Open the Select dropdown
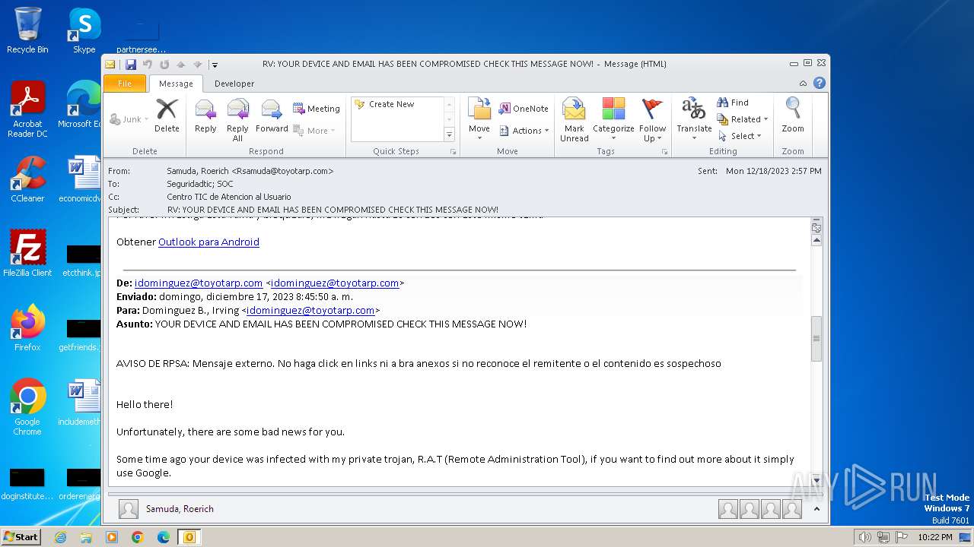974x547 pixels. point(740,136)
